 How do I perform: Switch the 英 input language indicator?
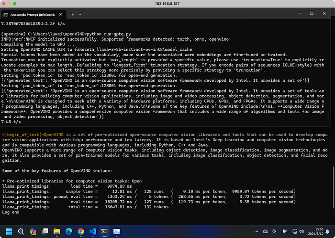[x=274, y=231]
